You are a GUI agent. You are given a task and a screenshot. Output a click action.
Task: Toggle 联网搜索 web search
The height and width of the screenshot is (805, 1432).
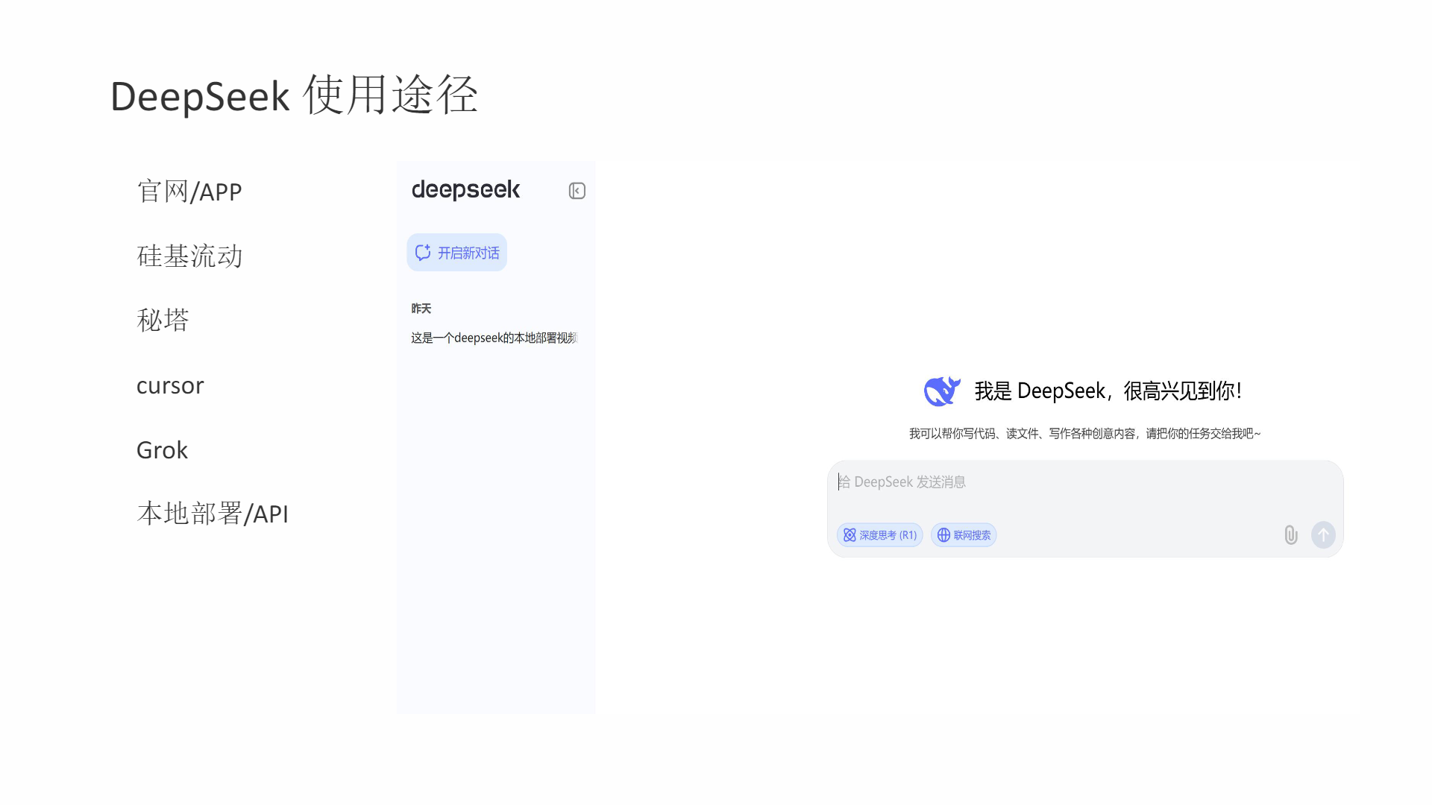tap(964, 535)
